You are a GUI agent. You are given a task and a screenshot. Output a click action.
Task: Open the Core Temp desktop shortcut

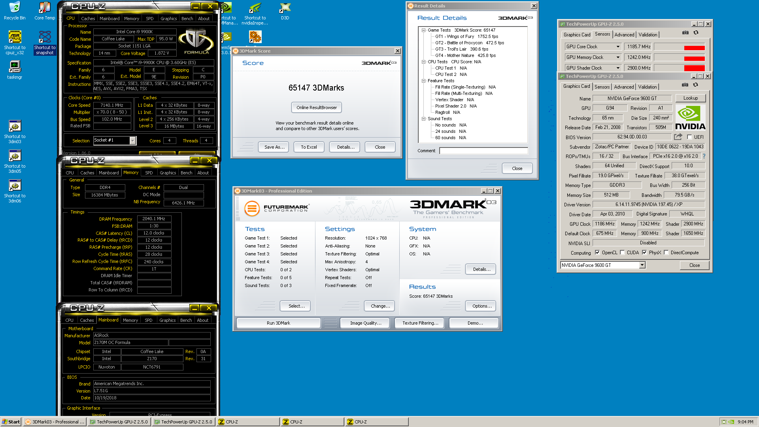click(45, 11)
